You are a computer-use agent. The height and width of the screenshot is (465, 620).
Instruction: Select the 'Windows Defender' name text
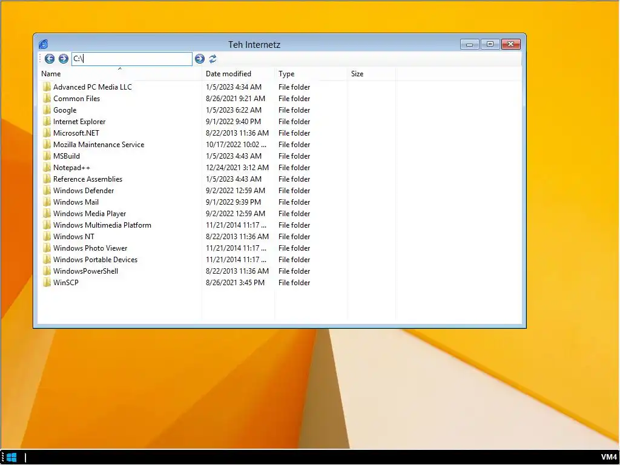coord(84,190)
